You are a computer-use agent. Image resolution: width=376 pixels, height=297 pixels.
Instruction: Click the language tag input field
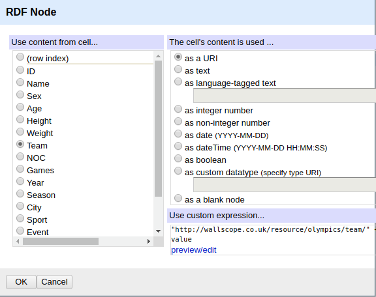tap(285, 96)
